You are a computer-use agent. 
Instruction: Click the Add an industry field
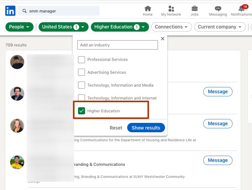117,45
